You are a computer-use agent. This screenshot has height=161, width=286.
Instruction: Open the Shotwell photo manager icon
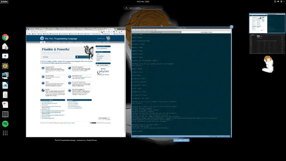click(x=5, y=75)
